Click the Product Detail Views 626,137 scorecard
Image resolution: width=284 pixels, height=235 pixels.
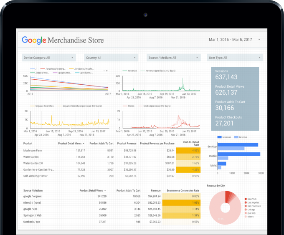[230, 90]
